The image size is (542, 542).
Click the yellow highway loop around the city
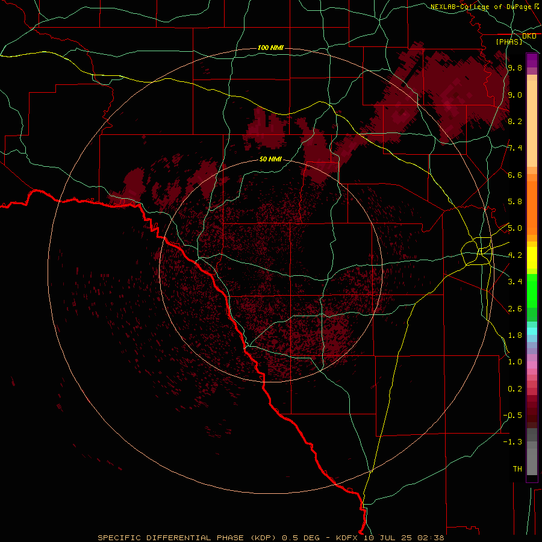pyautogui.click(x=477, y=251)
